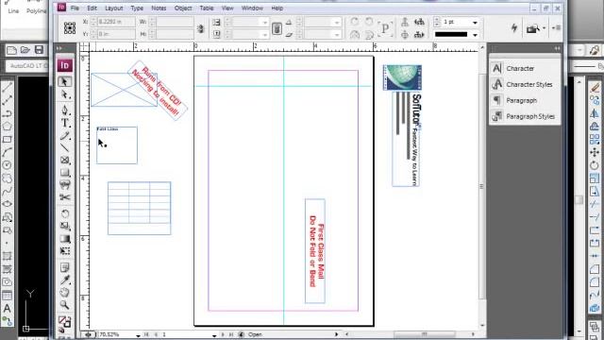Toggle constrain proportions chain icon

tap(200, 28)
